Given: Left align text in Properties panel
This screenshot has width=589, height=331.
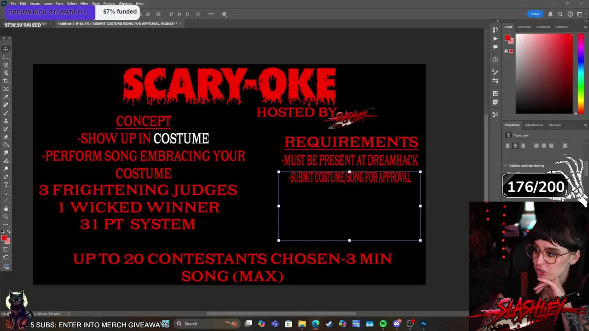Looking at the screenshot, I should coord(508,146).
